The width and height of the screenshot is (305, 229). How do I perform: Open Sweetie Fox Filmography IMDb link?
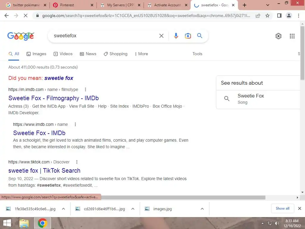click(x=54, y=98)
